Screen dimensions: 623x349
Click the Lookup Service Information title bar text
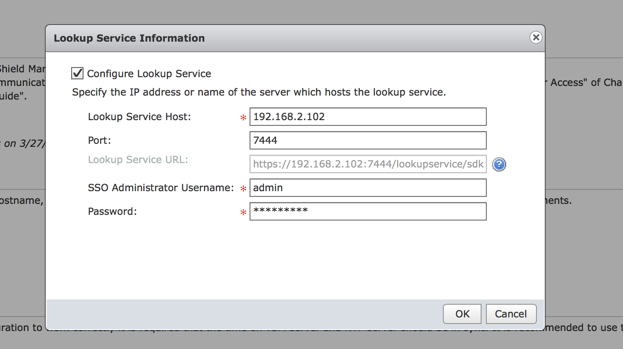pyautogui.click(x=129, y=38)
